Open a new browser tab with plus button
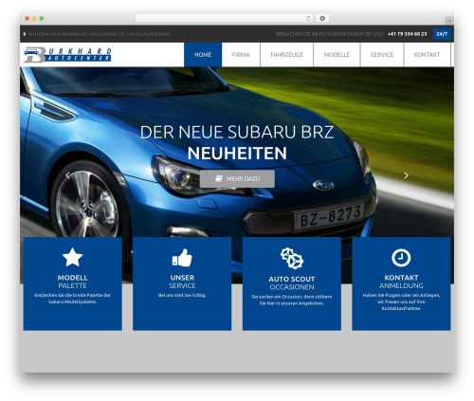The width and height of the screenshot is (474, 401). coord(449,21)
